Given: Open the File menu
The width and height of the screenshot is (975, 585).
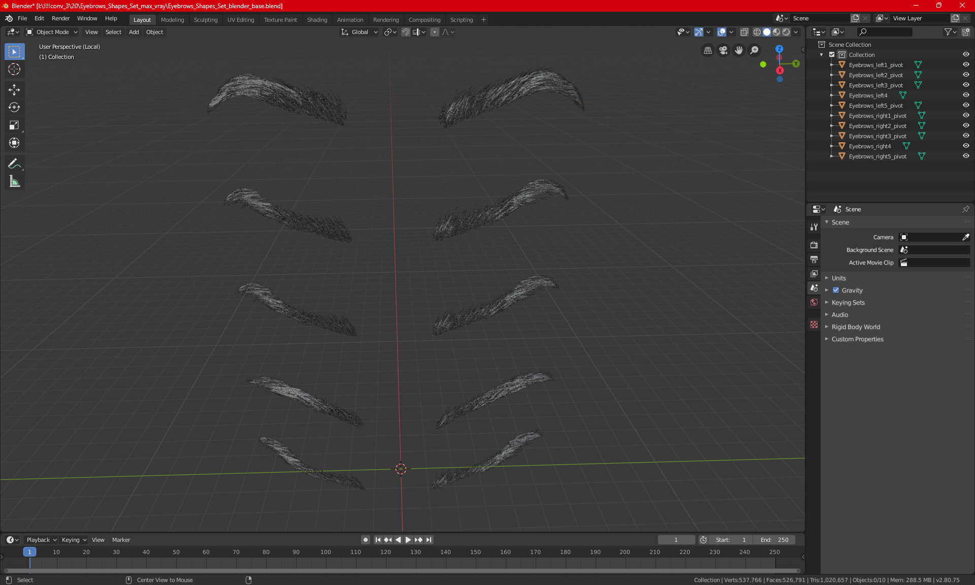Looking at the screenshot, I should tap(22, 18).
